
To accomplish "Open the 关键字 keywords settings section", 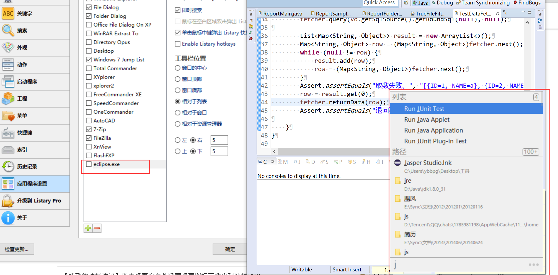I will coord(35,14).
